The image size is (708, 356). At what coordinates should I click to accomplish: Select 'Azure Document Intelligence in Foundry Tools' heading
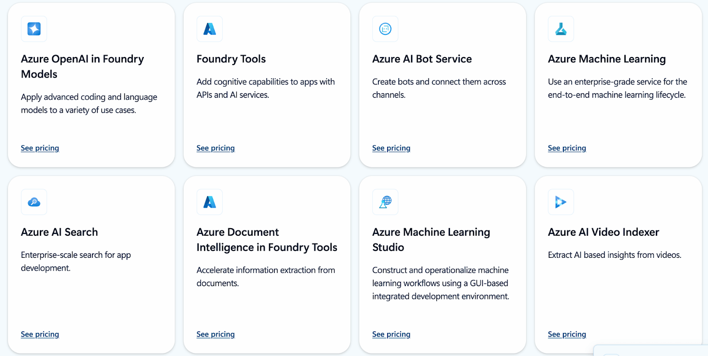[267, 240]
